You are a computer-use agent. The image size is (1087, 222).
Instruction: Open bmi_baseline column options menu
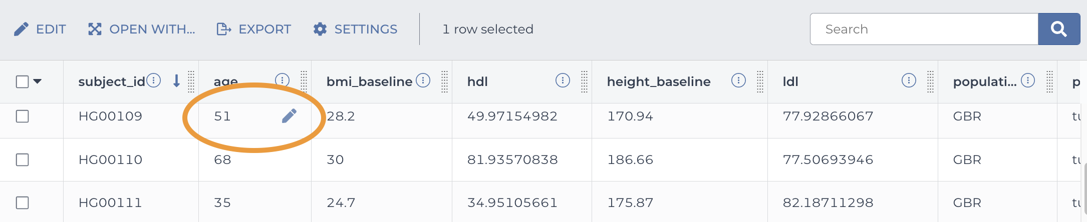pyautogui.click(x=423, y=80)
